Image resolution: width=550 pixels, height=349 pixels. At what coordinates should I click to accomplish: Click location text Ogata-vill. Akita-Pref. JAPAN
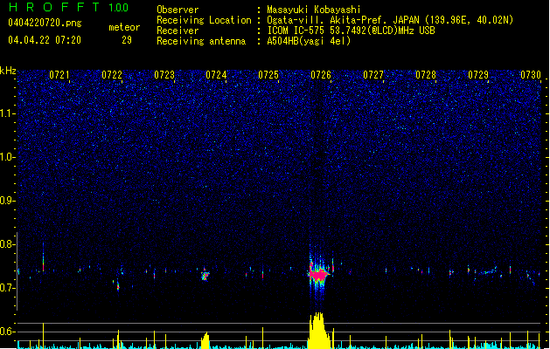tap(343, 20)
